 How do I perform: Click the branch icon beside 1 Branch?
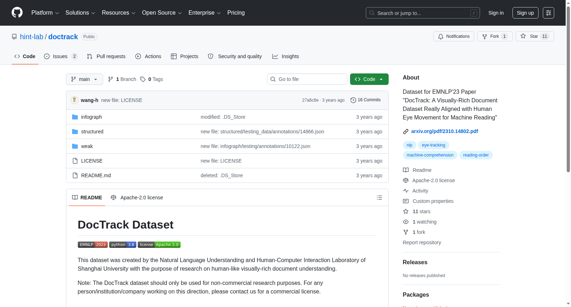(111, 79)
